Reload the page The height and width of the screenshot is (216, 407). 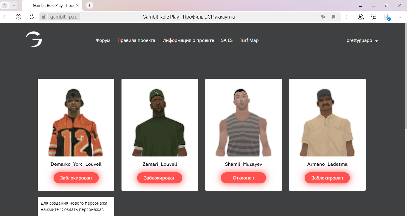click(x=31, y=17)
